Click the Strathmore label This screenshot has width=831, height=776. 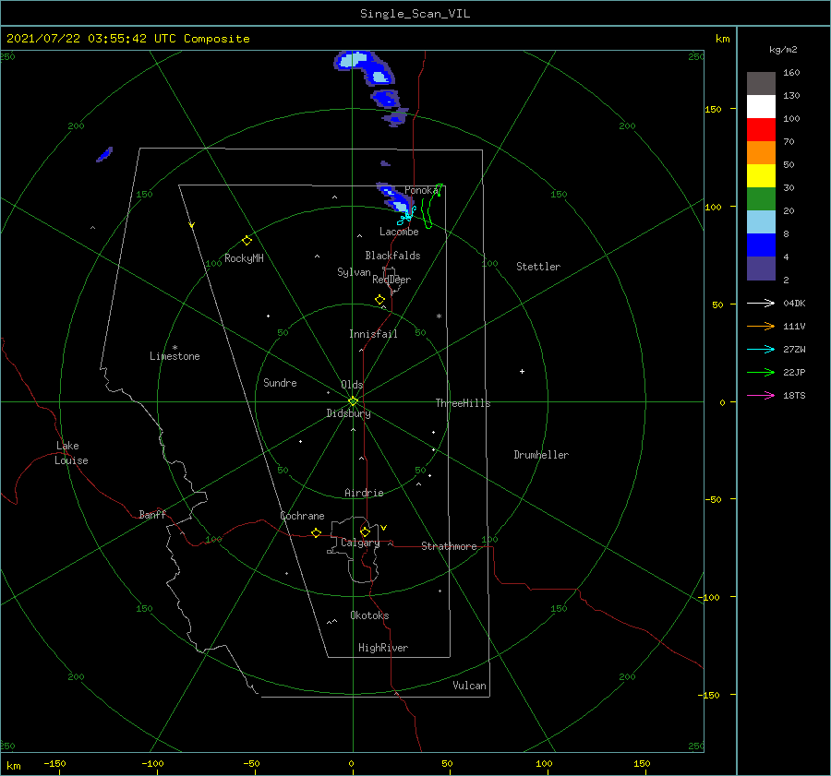click(x=449, y=546)
